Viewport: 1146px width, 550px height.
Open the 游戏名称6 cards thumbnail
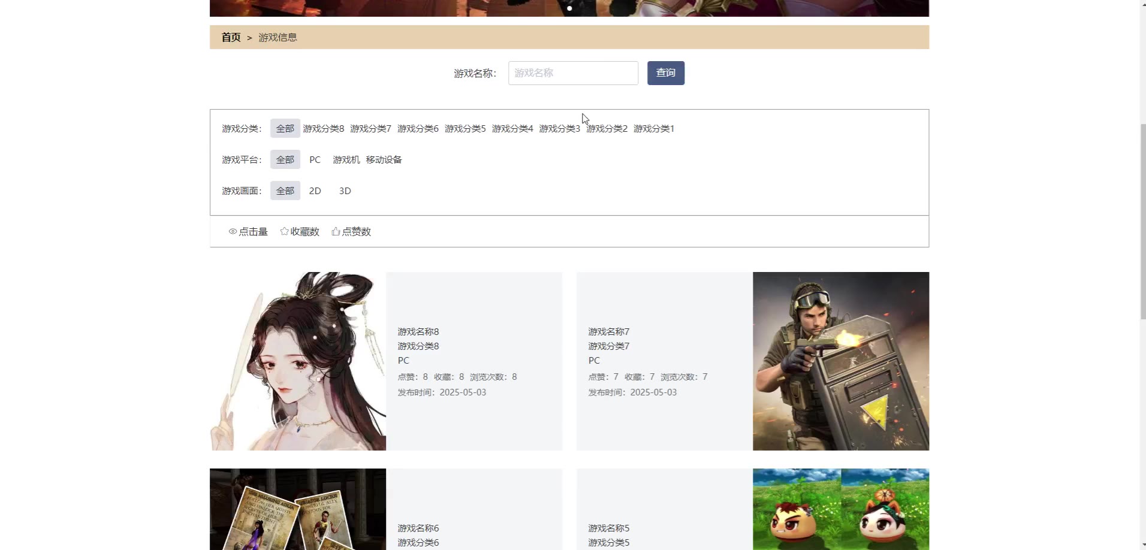click(x=298, y=509)
